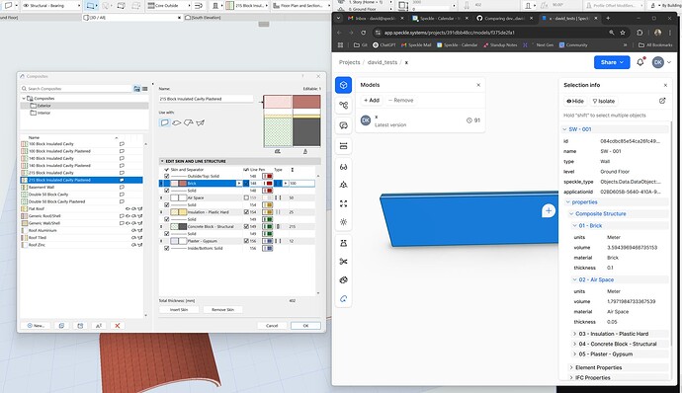682x393 pixels.
Task: Select the Interior composites folder
Action: 43,113
